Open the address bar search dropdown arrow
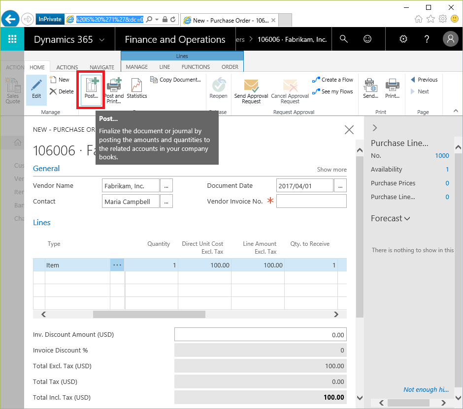The height and width of the screenshot is (409, 463). pyautogui.click(x=157, y=20)
